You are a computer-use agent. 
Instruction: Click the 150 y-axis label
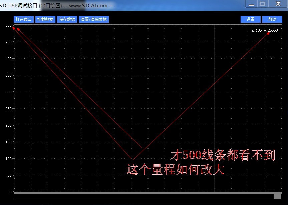8,142
